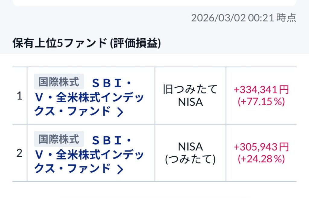
Task: Tap the 国際株式 badge in row 1
Action: pyautogui.click(x=59, y=82)
